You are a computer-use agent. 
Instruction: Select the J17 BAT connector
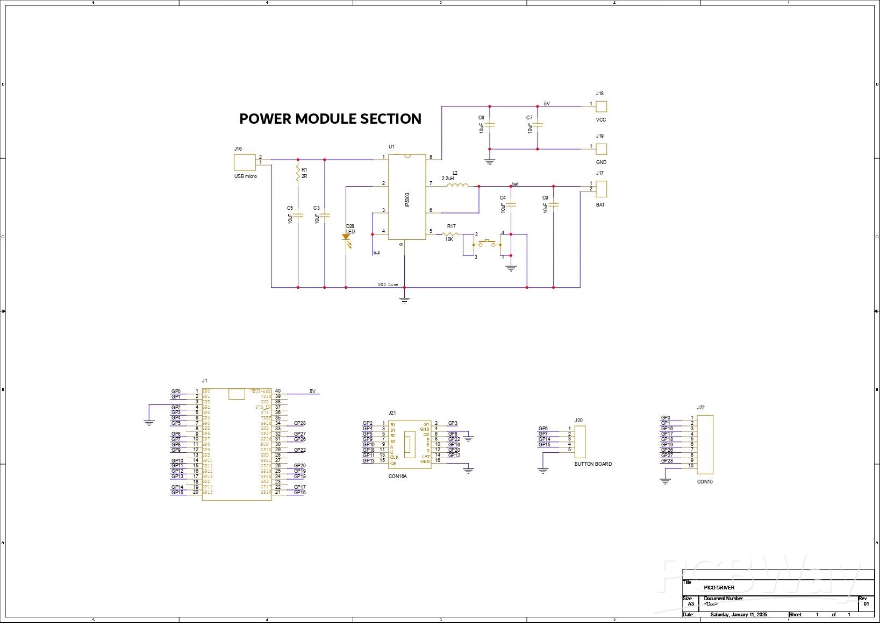click(601, 189)
